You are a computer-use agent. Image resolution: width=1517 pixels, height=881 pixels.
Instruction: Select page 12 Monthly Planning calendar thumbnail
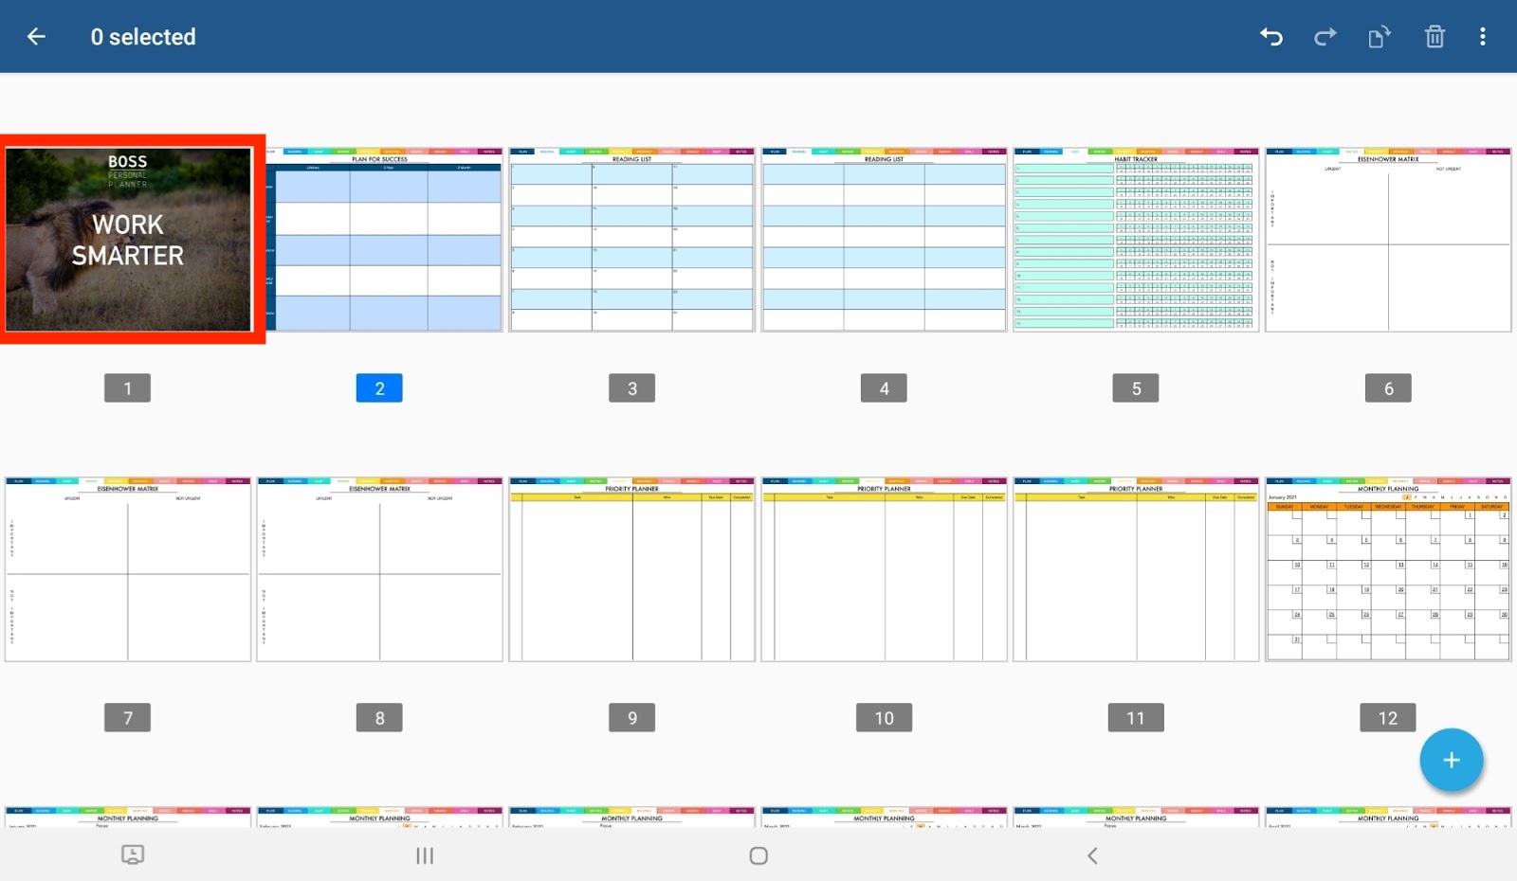1388,569
